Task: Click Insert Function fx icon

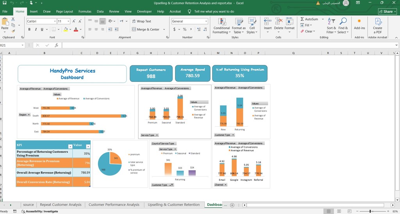Action: pos(56,45)
